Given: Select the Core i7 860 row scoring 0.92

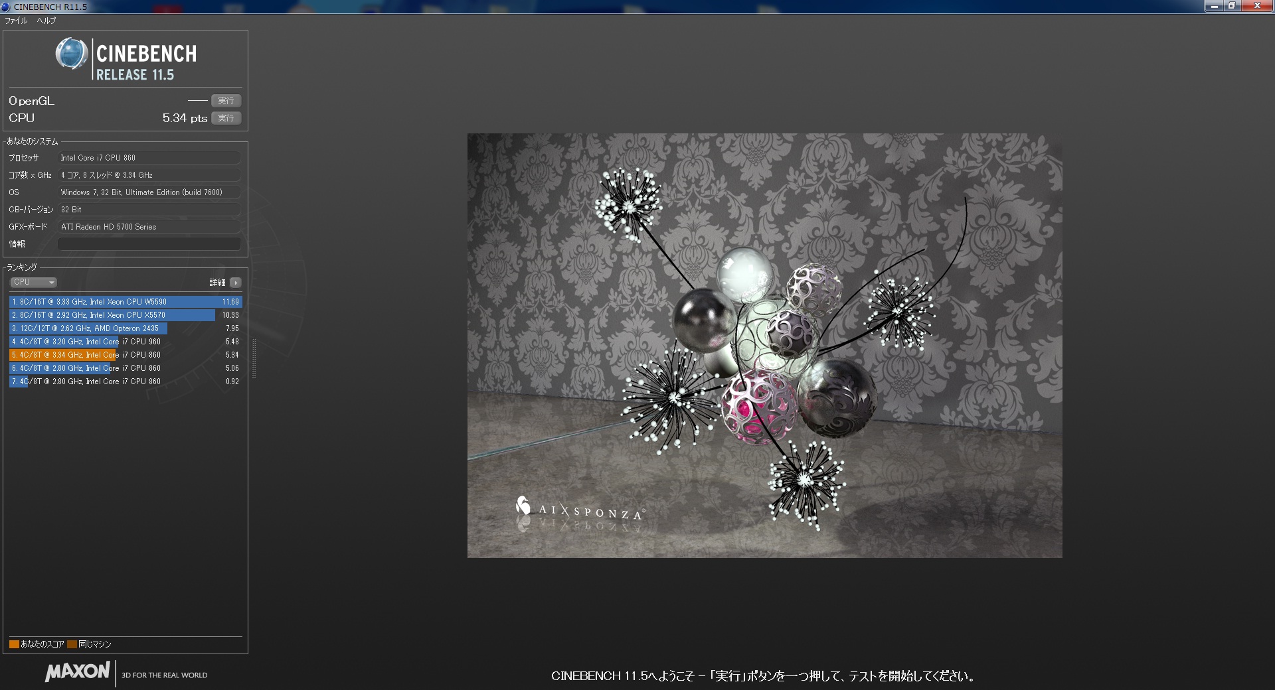Looking at the screenshot, I should [x=126, y=381].
